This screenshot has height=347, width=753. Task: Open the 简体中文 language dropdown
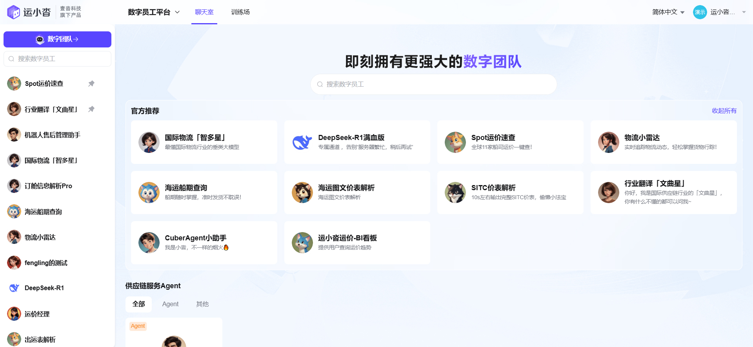coord(668,12)
